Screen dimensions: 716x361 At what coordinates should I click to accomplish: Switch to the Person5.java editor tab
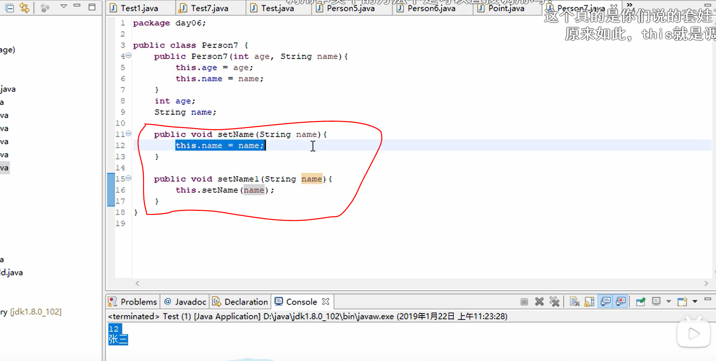[x=351, y=8]
